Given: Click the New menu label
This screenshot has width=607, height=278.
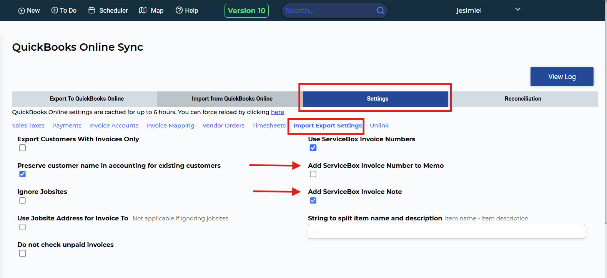Looking at the screenshot, I should pos(33,11).
